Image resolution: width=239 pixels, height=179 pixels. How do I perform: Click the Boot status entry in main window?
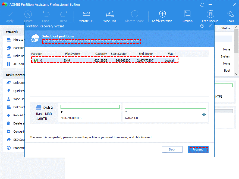click(227, 71)
